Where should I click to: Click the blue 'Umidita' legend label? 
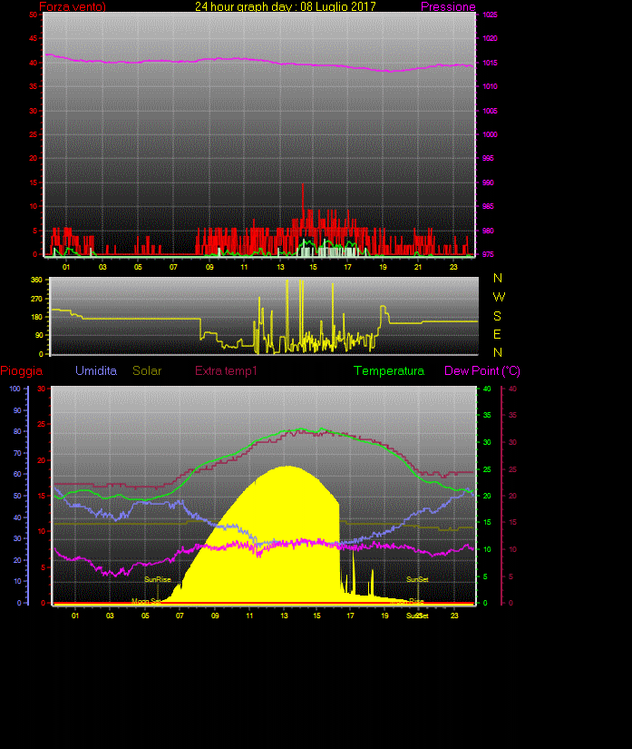coord(96,370)
